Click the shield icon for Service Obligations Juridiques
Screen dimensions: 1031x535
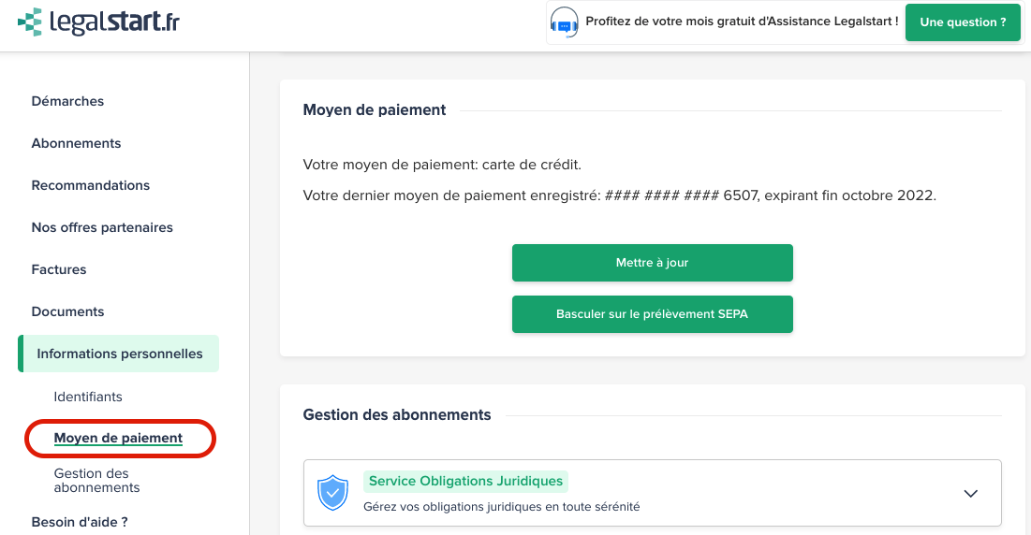pos(332,493)
